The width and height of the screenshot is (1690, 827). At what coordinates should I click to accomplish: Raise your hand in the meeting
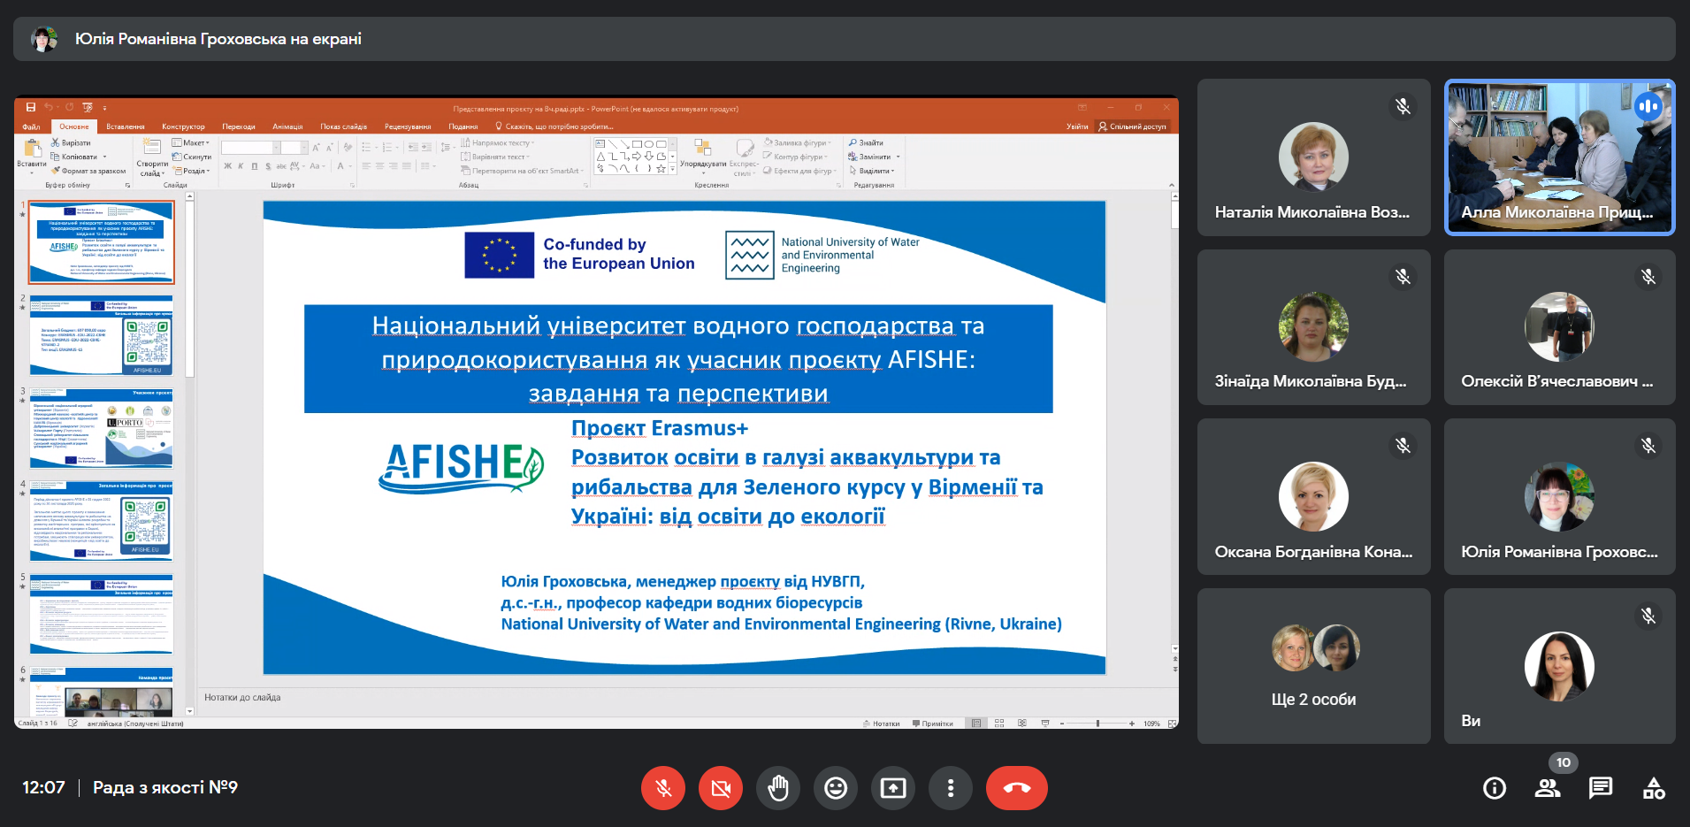[778, 787]
